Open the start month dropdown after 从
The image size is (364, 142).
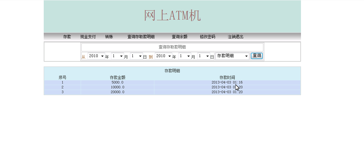[117, 56]
